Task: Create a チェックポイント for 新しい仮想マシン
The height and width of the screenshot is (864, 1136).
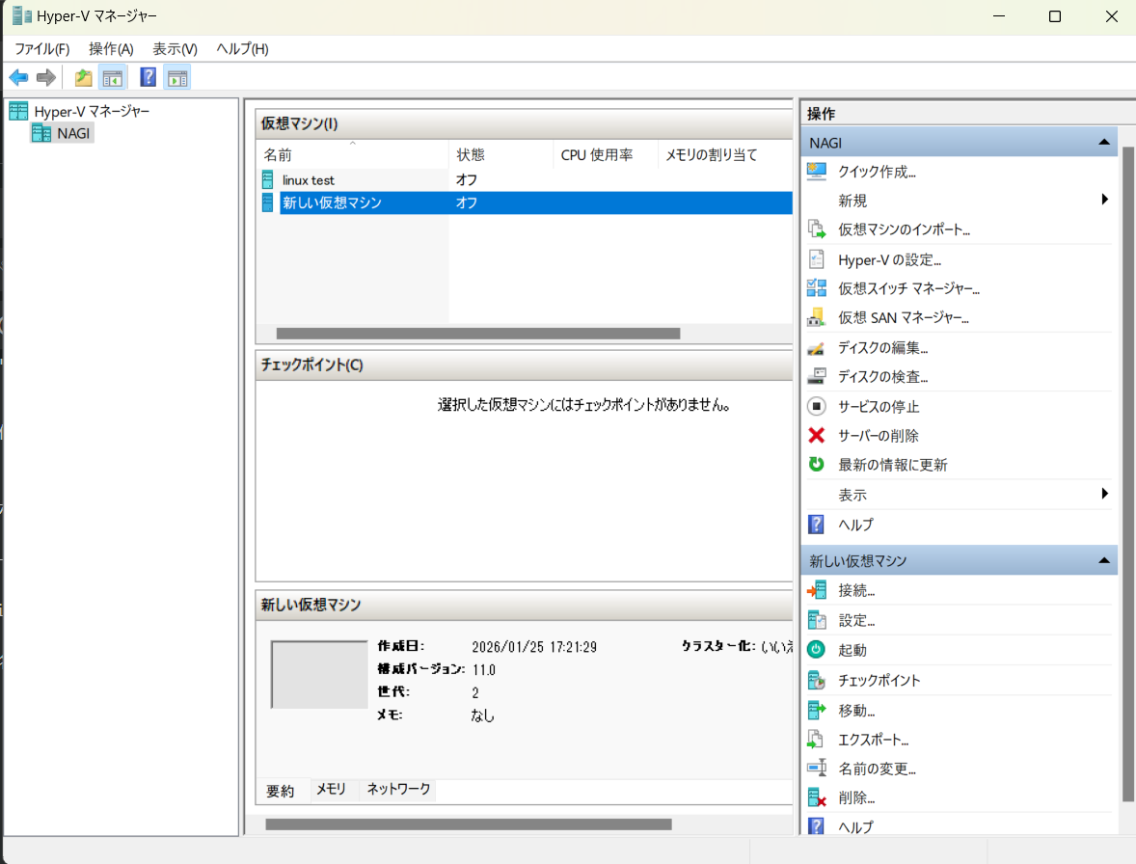Action: 877,679
